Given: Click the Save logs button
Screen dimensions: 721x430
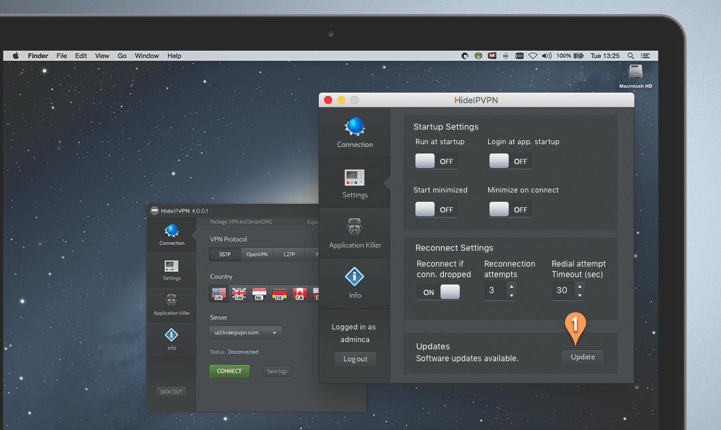Looking at the screenshot, I should coord(276,371).
